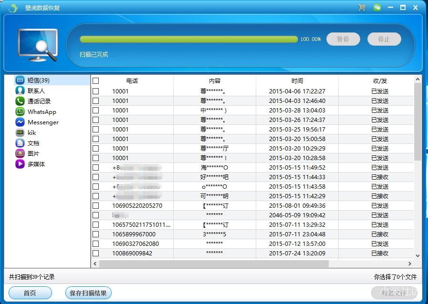Open WhatsApp category label

42,112
